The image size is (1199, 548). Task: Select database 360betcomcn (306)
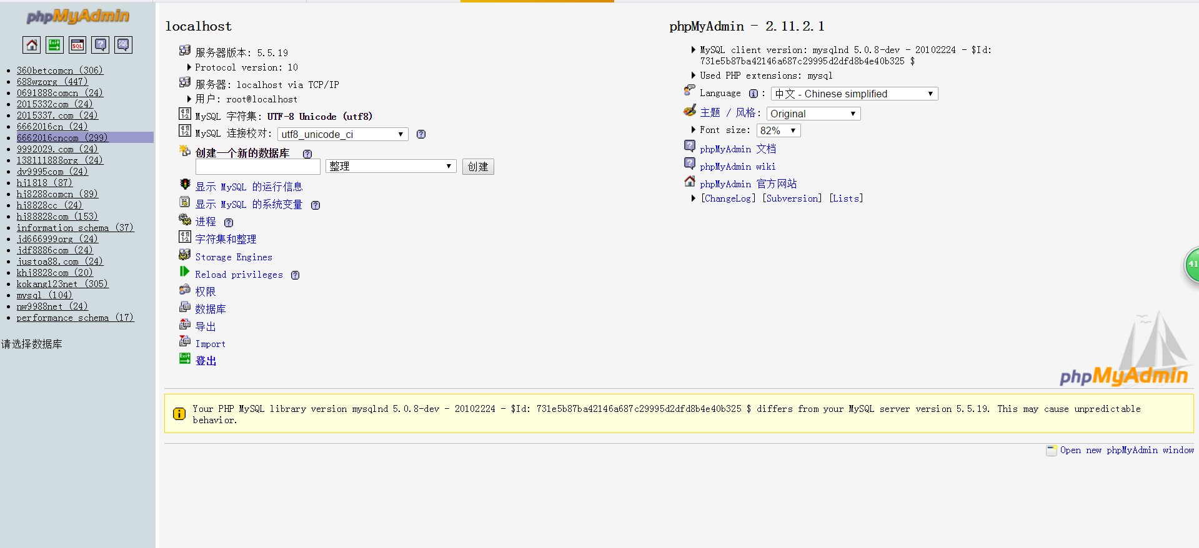60,71
